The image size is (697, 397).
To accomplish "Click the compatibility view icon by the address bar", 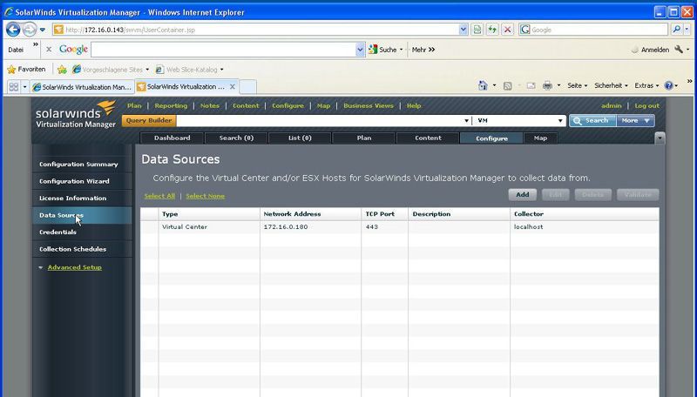I will coord(477,30).
